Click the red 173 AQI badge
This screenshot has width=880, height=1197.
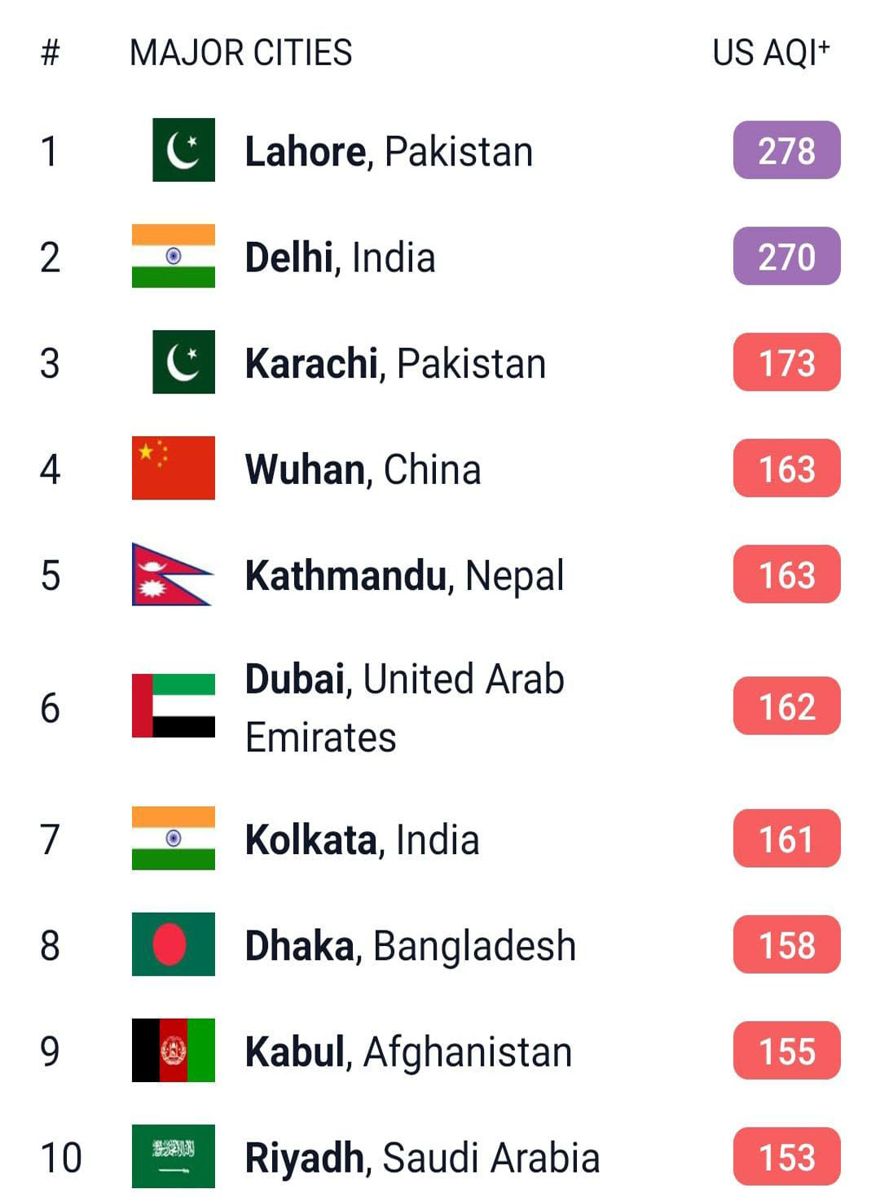click(786, 363)
